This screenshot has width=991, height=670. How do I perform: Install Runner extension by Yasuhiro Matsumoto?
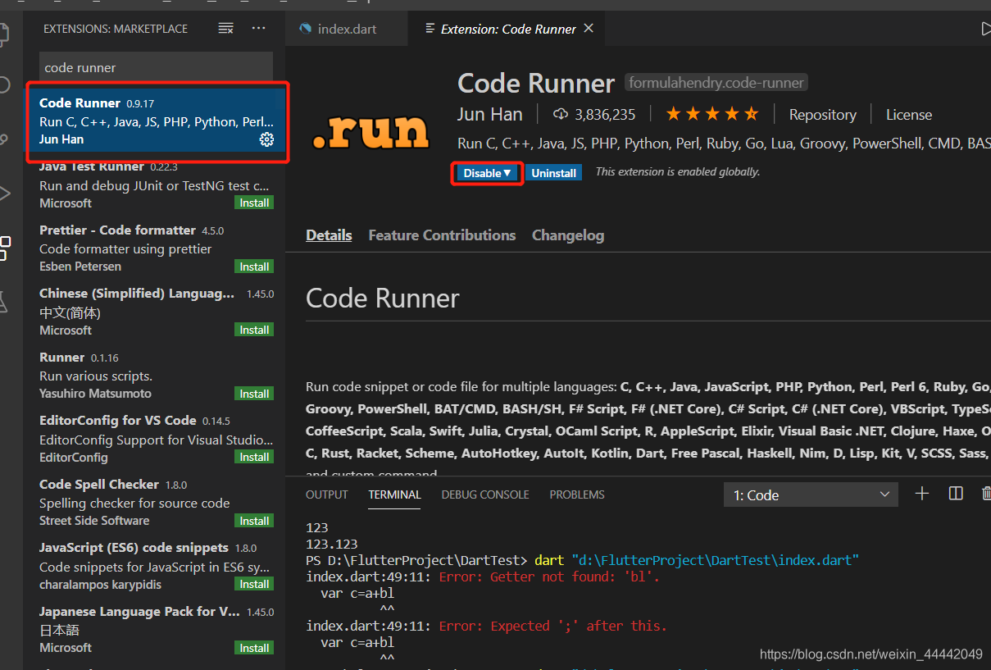pos(254,394)
